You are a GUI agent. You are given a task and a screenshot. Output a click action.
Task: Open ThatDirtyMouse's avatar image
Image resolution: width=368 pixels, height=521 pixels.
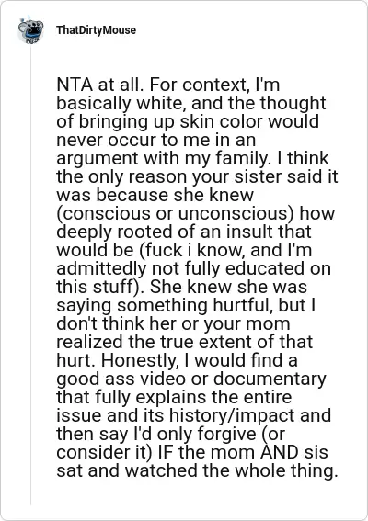tap(30, 30)
